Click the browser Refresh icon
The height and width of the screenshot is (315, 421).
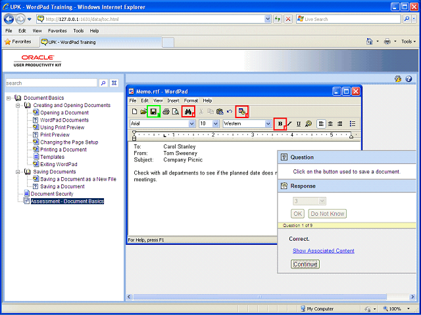point(278,19)
